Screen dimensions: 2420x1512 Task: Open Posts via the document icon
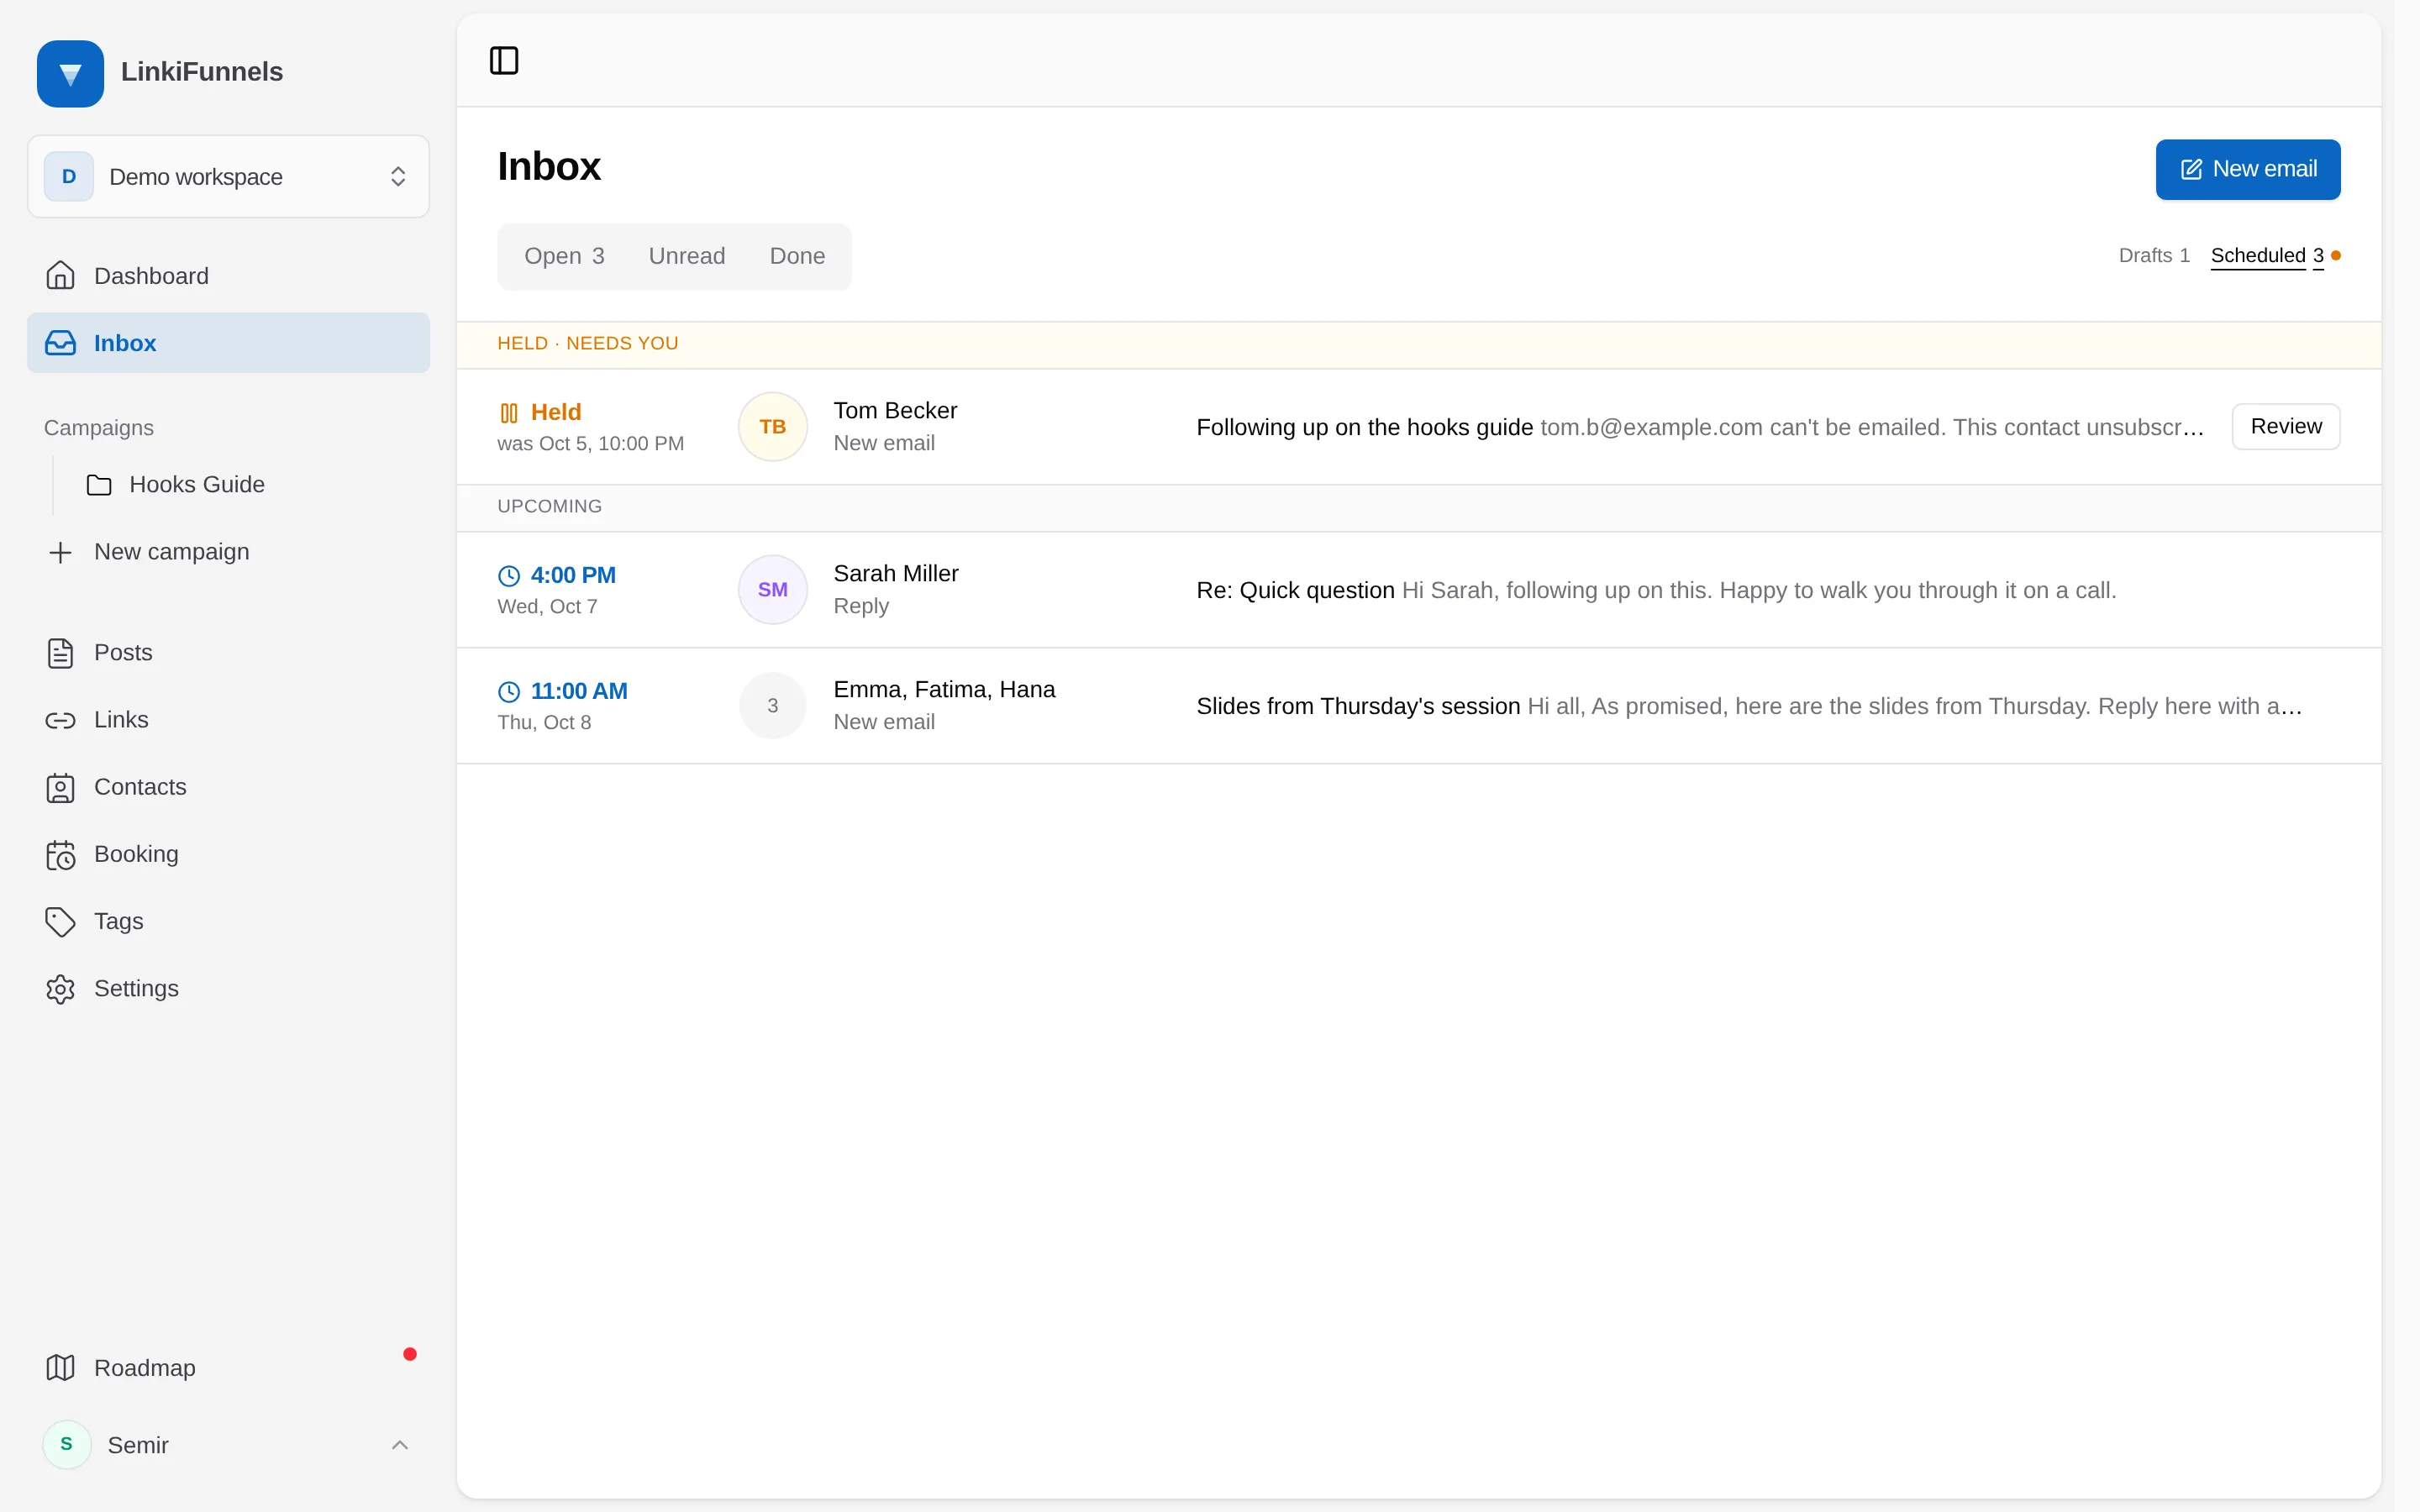point(60,653)
